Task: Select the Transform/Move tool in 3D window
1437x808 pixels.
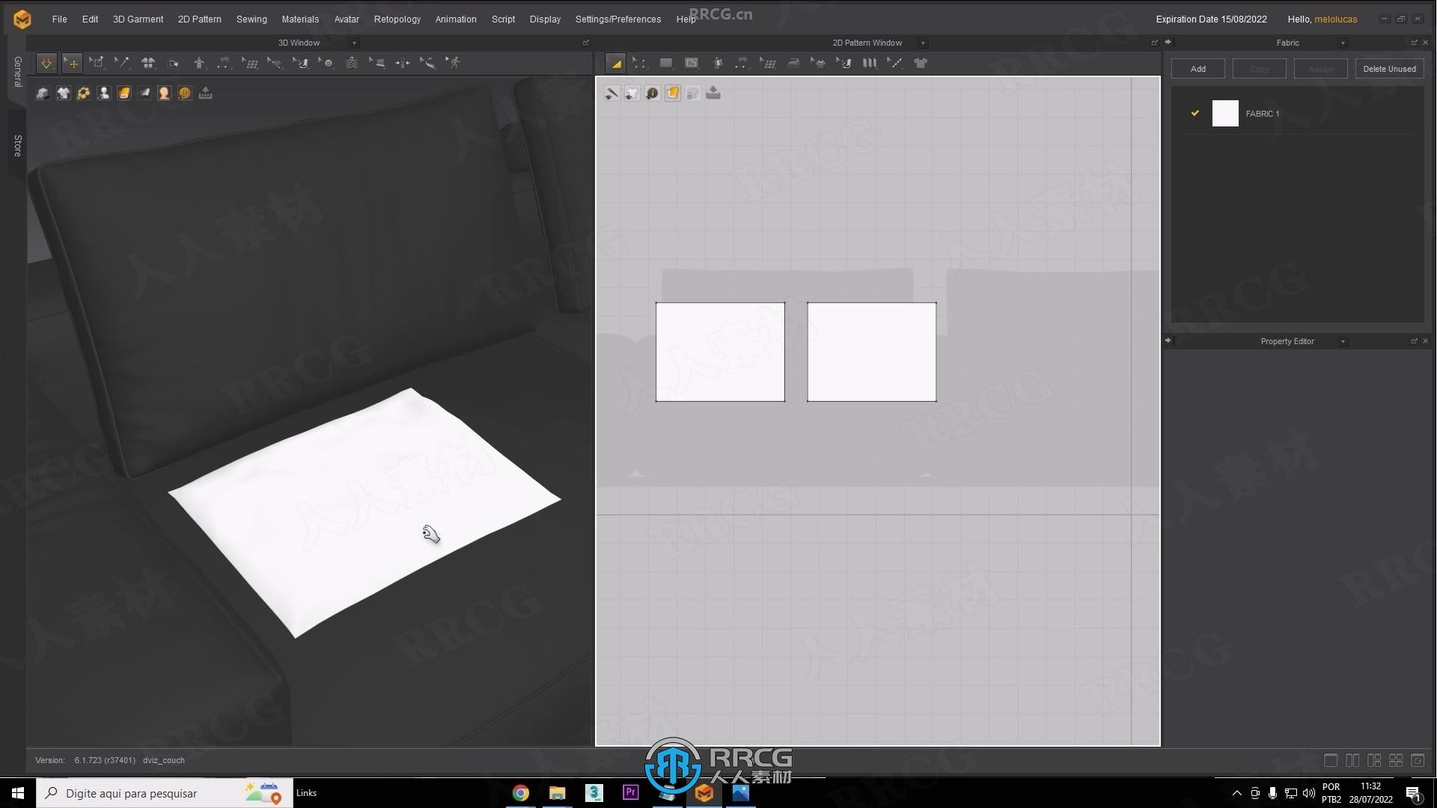Action: click(72, 62)
